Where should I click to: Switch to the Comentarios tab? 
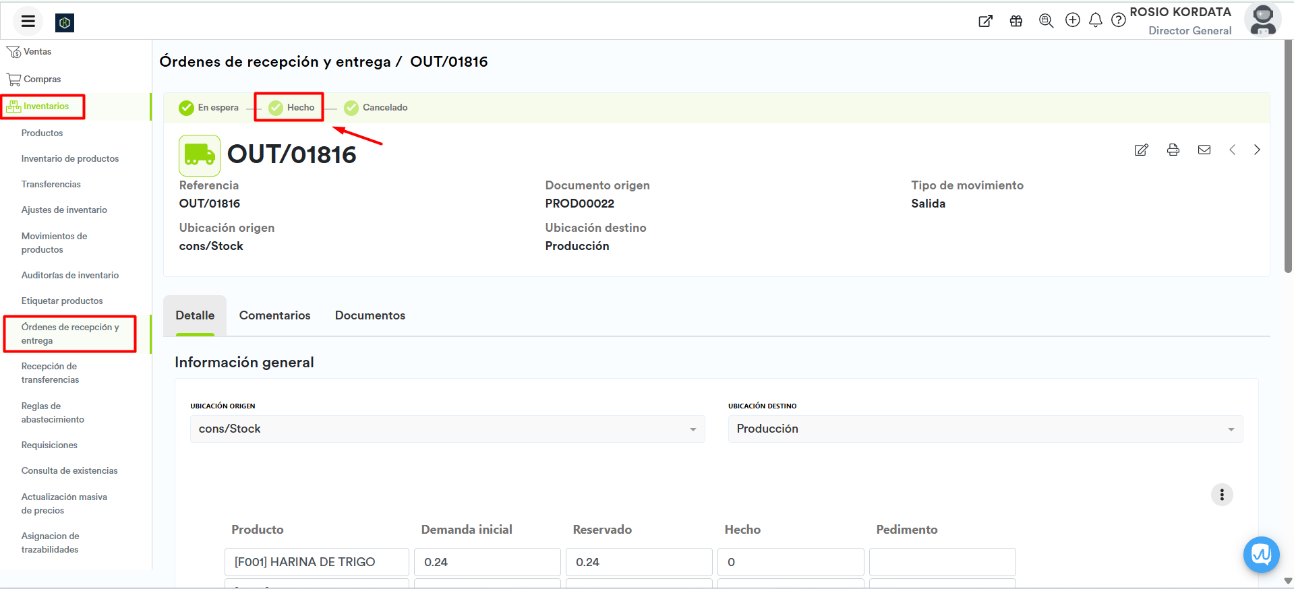[x=274, y=315]
